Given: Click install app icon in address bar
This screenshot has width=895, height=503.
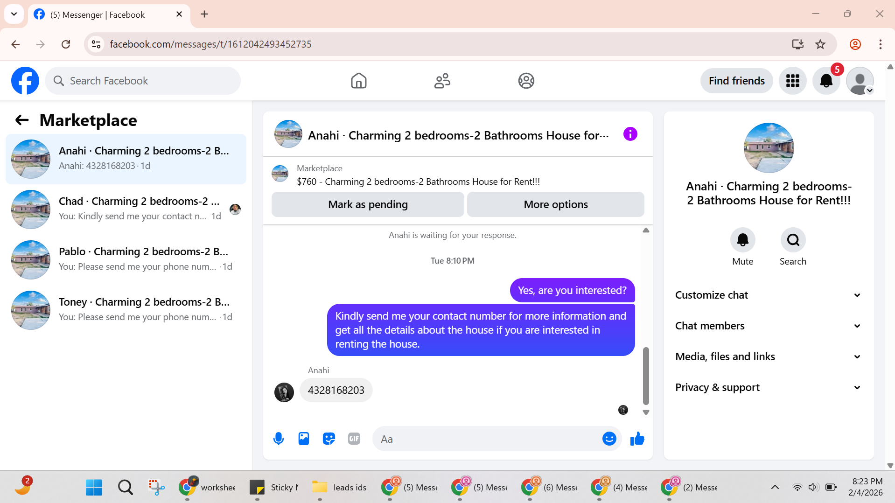Looking at the screenshot, I should [x=797, y=44].
